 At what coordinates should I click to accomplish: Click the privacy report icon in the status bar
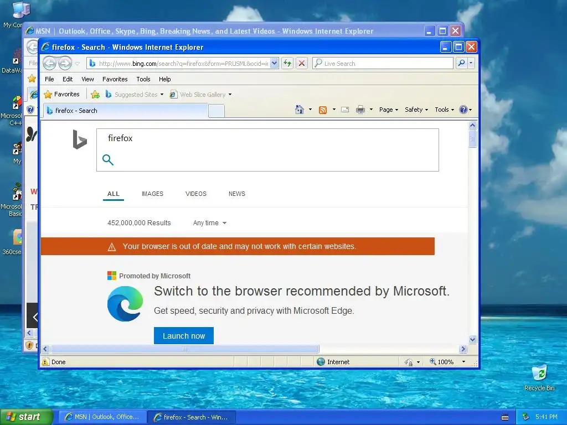[x=409, y=362]
